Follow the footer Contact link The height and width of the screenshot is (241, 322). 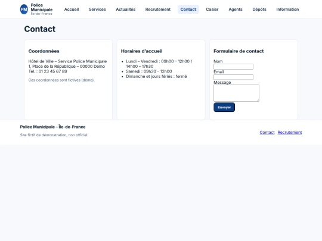pos(267,132)
